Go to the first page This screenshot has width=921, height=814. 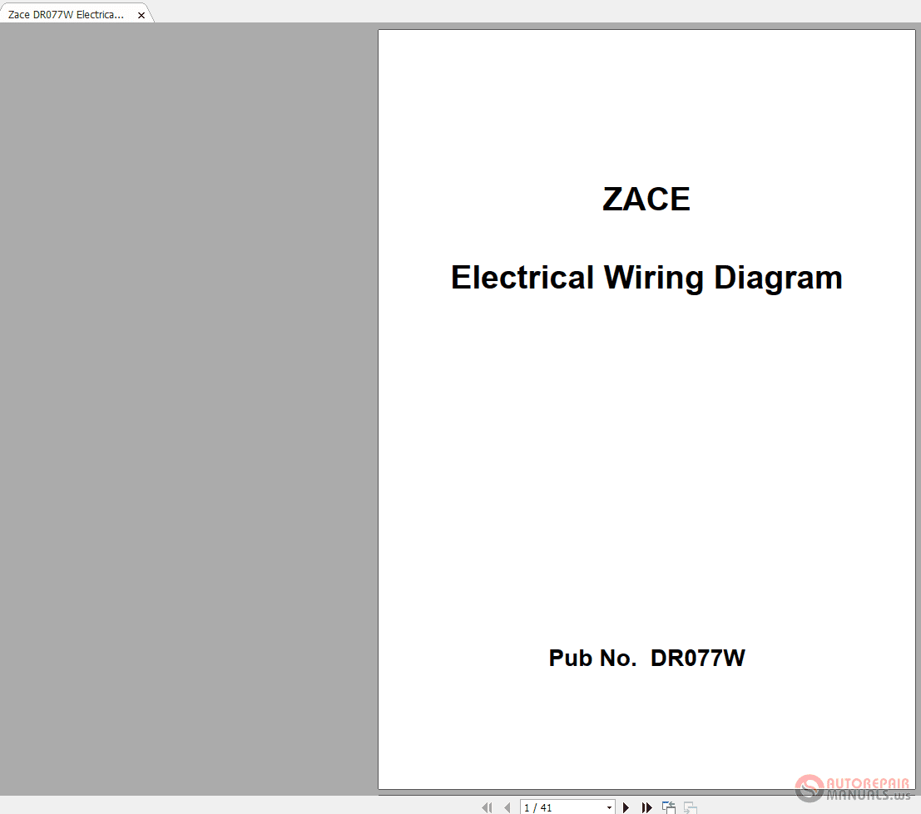(x=487, y=807)
